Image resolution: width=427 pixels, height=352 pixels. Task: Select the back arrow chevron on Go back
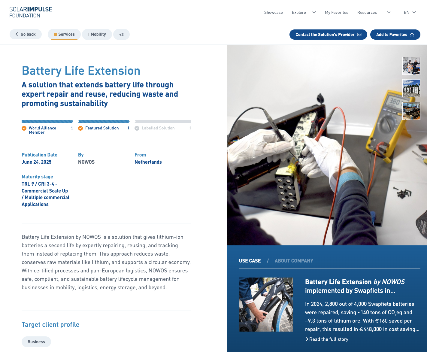point(17,34)
